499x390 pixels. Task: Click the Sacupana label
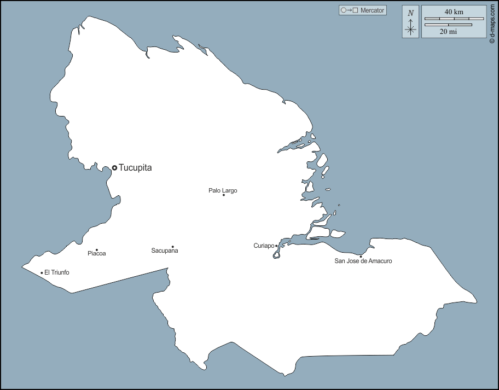pos(165,251)
